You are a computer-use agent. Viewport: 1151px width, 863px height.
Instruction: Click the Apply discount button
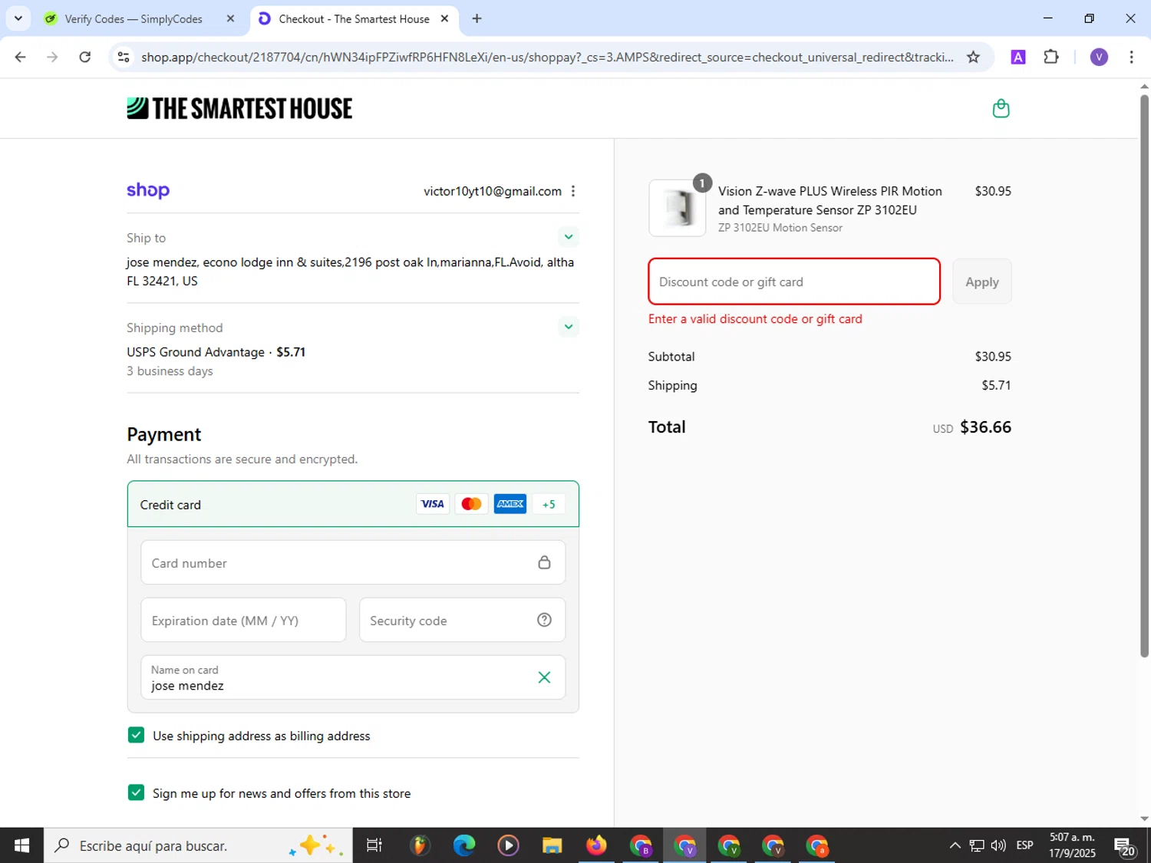tap(982, 282)
